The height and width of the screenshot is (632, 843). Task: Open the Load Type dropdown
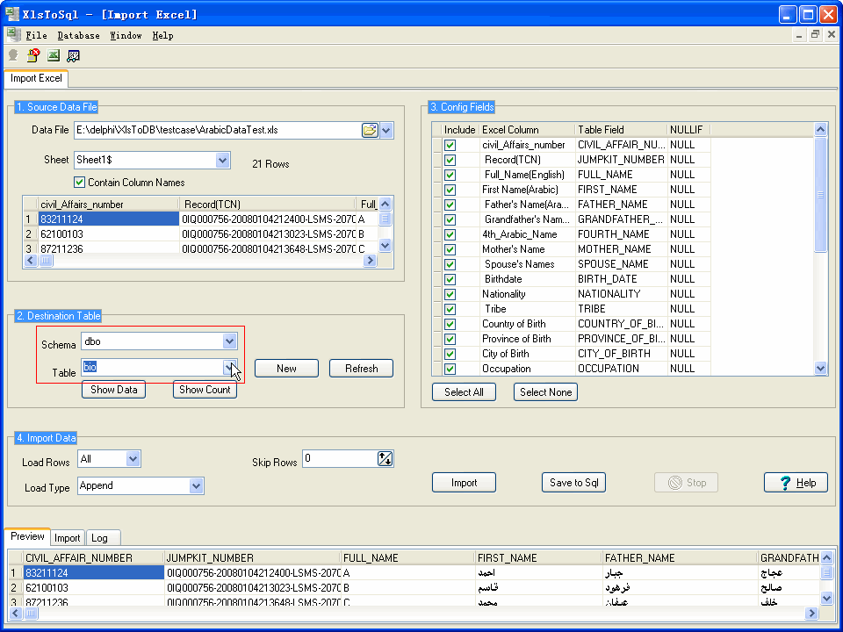click(196, 485)
